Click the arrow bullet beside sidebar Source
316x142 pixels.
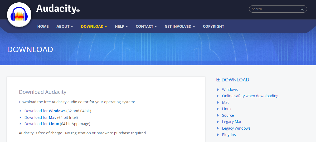point(218,115)
